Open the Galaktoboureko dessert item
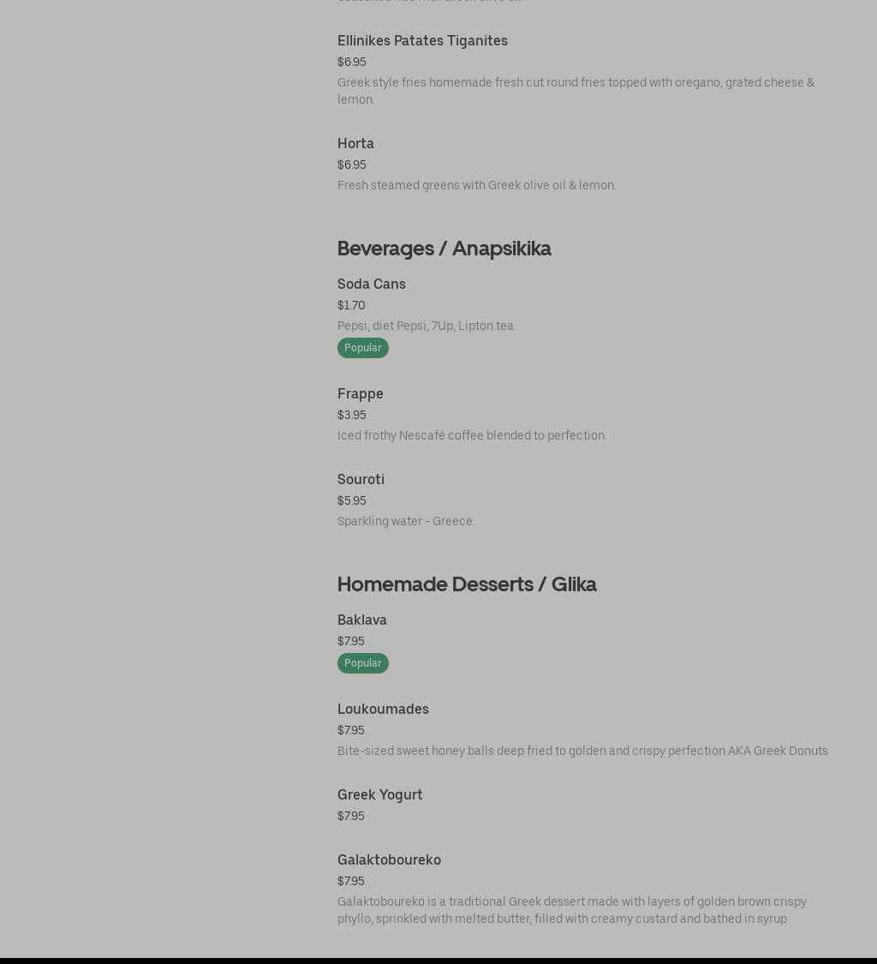The height and width of the screenshot is (964, 877). 389,859
